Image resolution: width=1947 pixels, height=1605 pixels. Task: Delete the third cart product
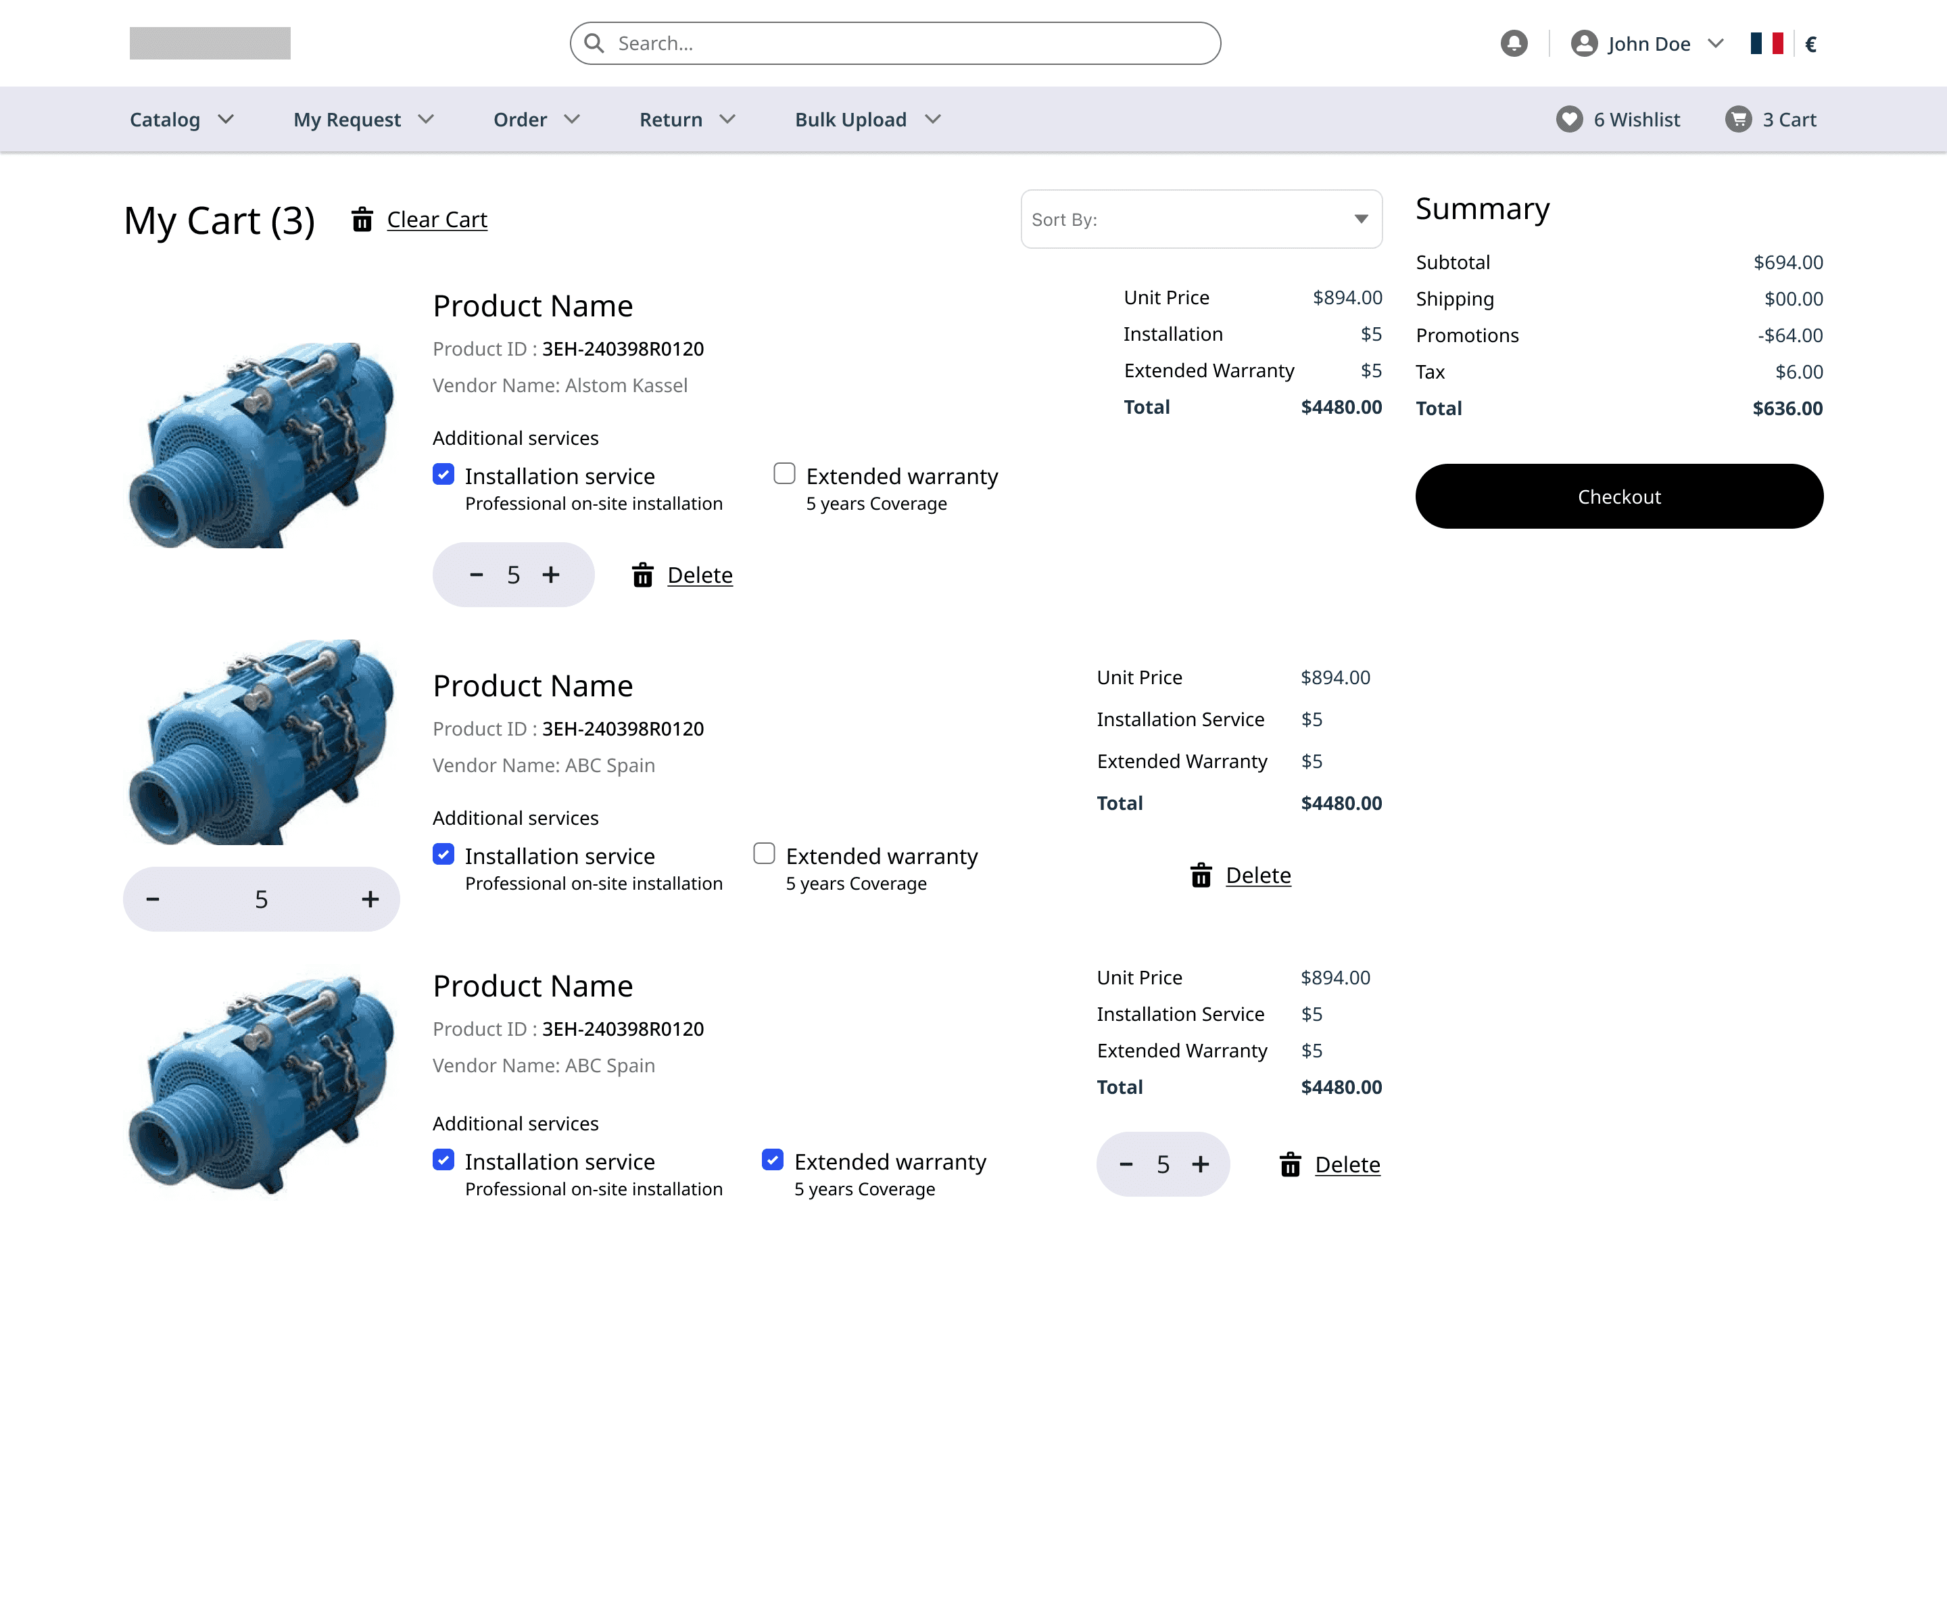coord(1347,1164)
